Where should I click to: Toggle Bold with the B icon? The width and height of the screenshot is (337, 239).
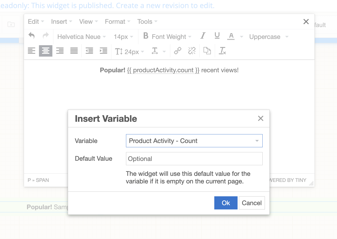[x=146, y=36]
